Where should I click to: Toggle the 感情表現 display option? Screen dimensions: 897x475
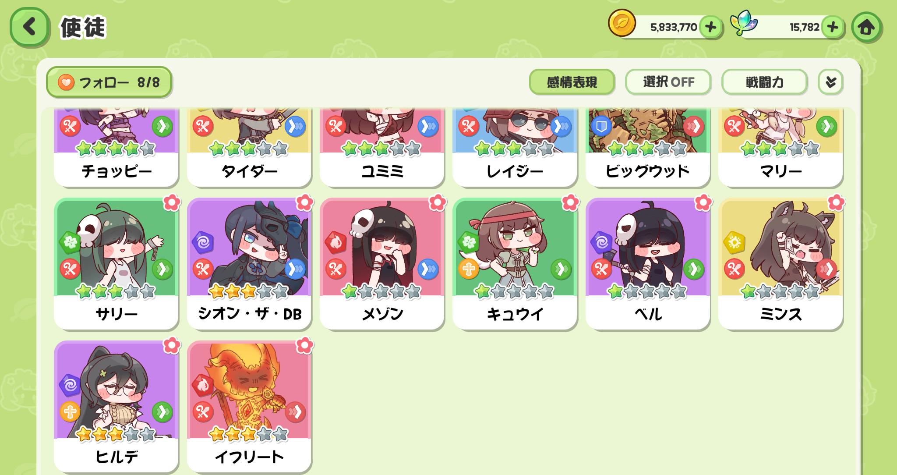pyautogui.click(x=572, y=82)
